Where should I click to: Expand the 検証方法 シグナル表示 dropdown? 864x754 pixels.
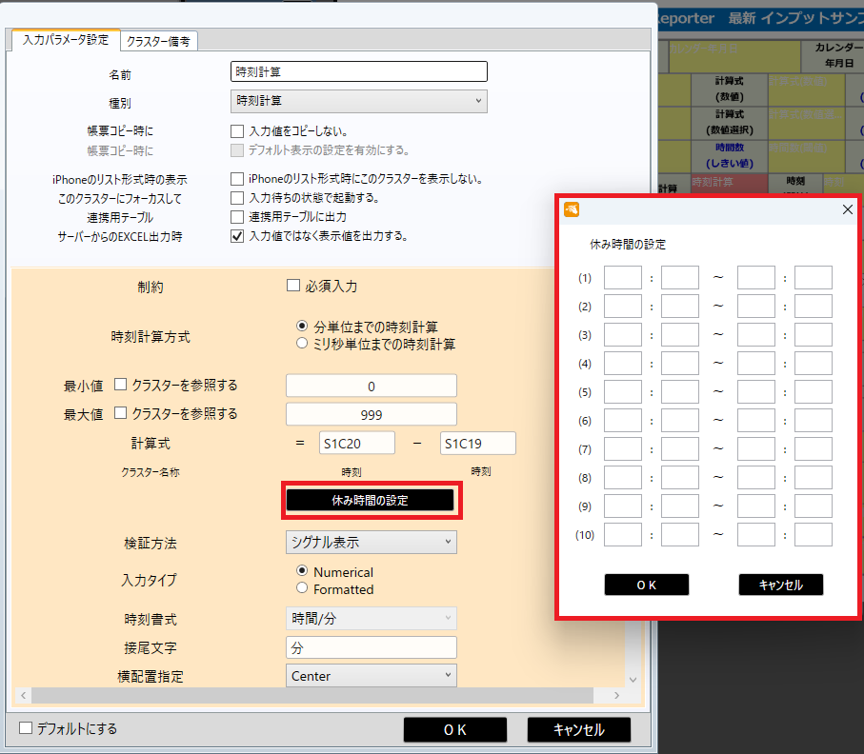(x=372, y=542)
